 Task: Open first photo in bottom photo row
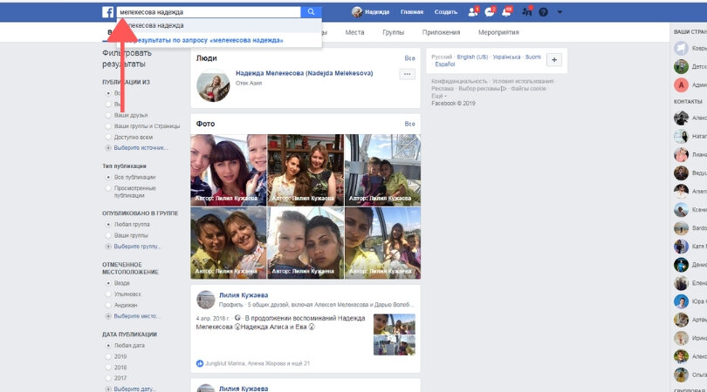[229, 243]
